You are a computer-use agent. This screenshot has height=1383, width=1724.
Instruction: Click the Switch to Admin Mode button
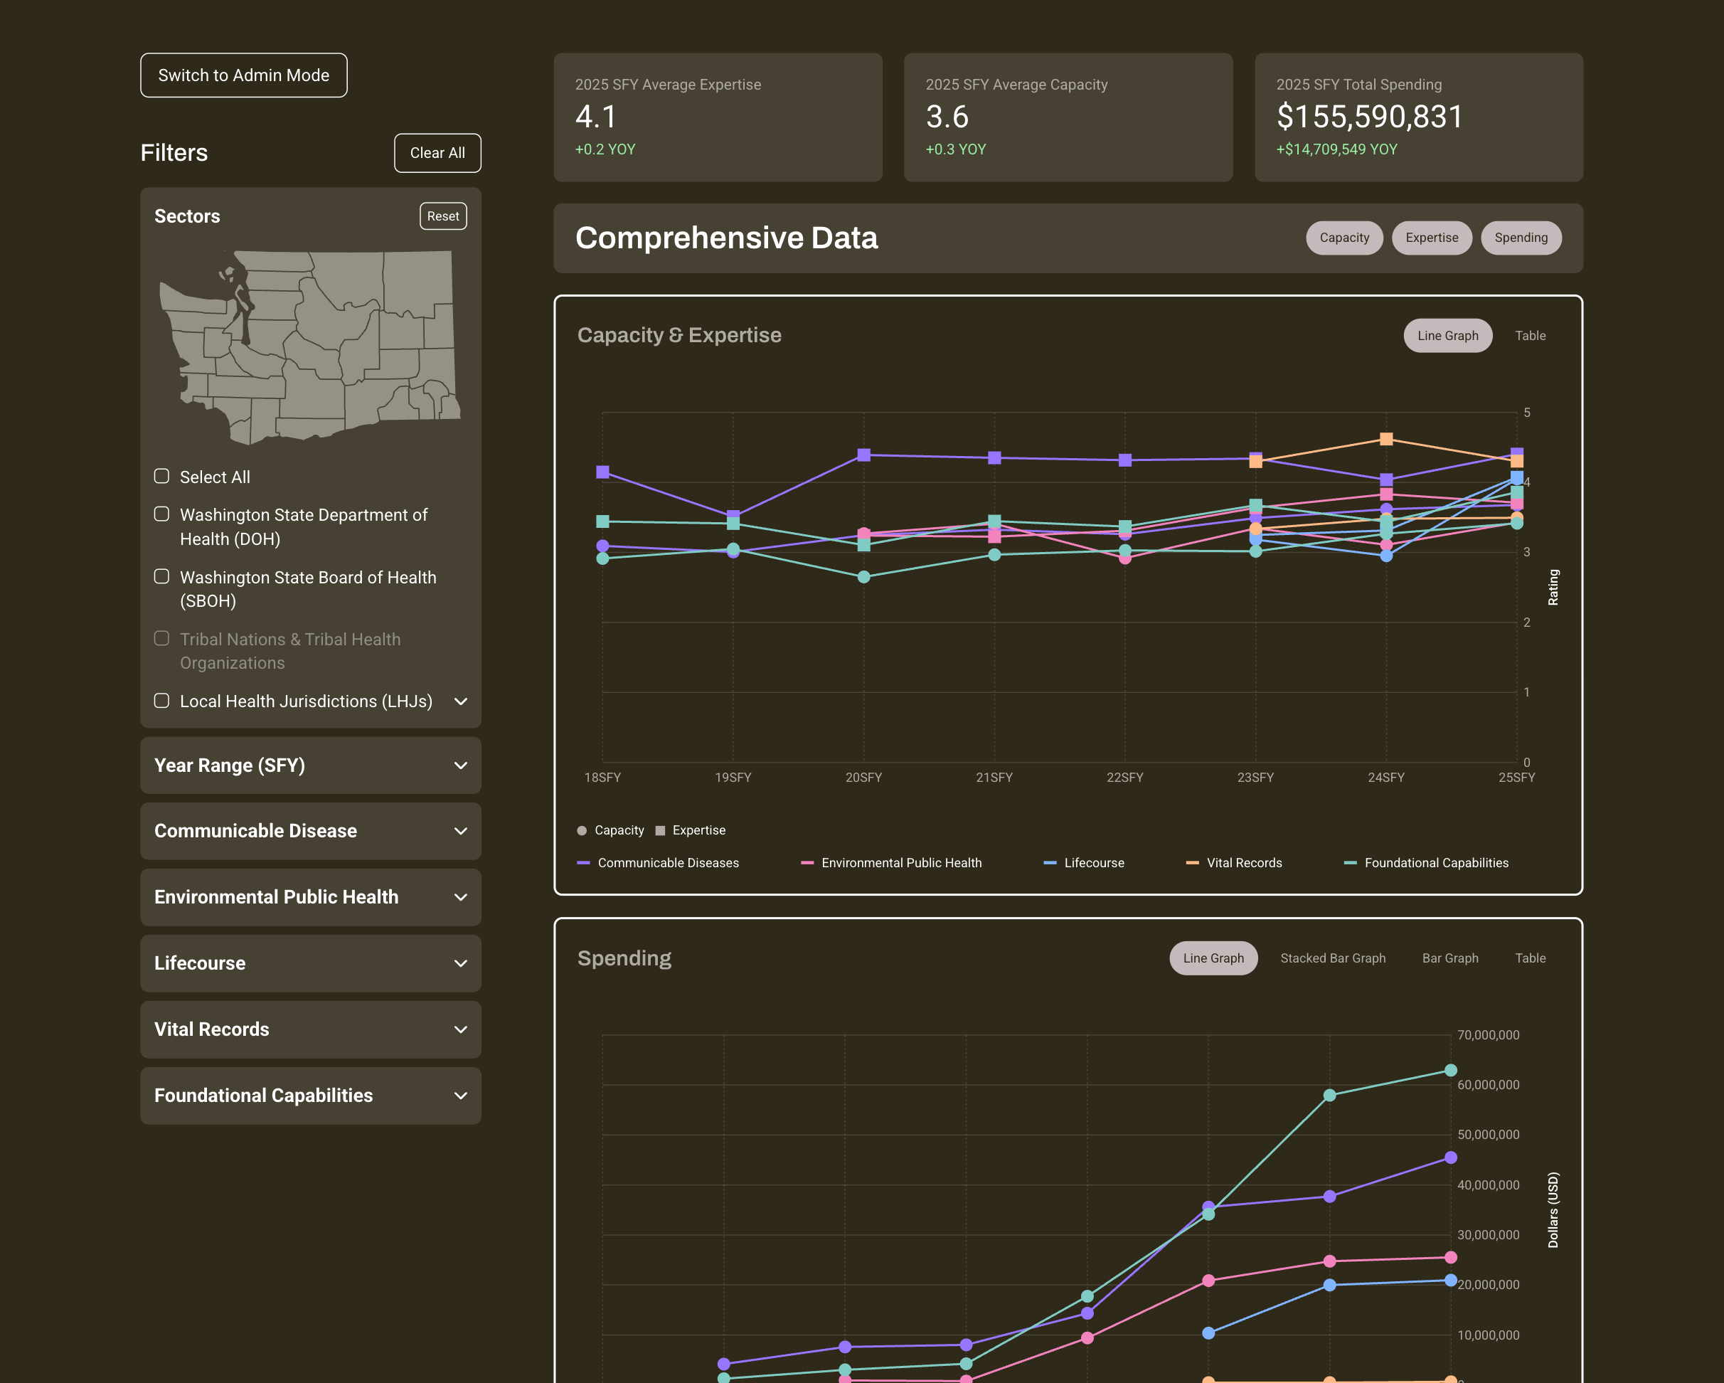point(244,75)
